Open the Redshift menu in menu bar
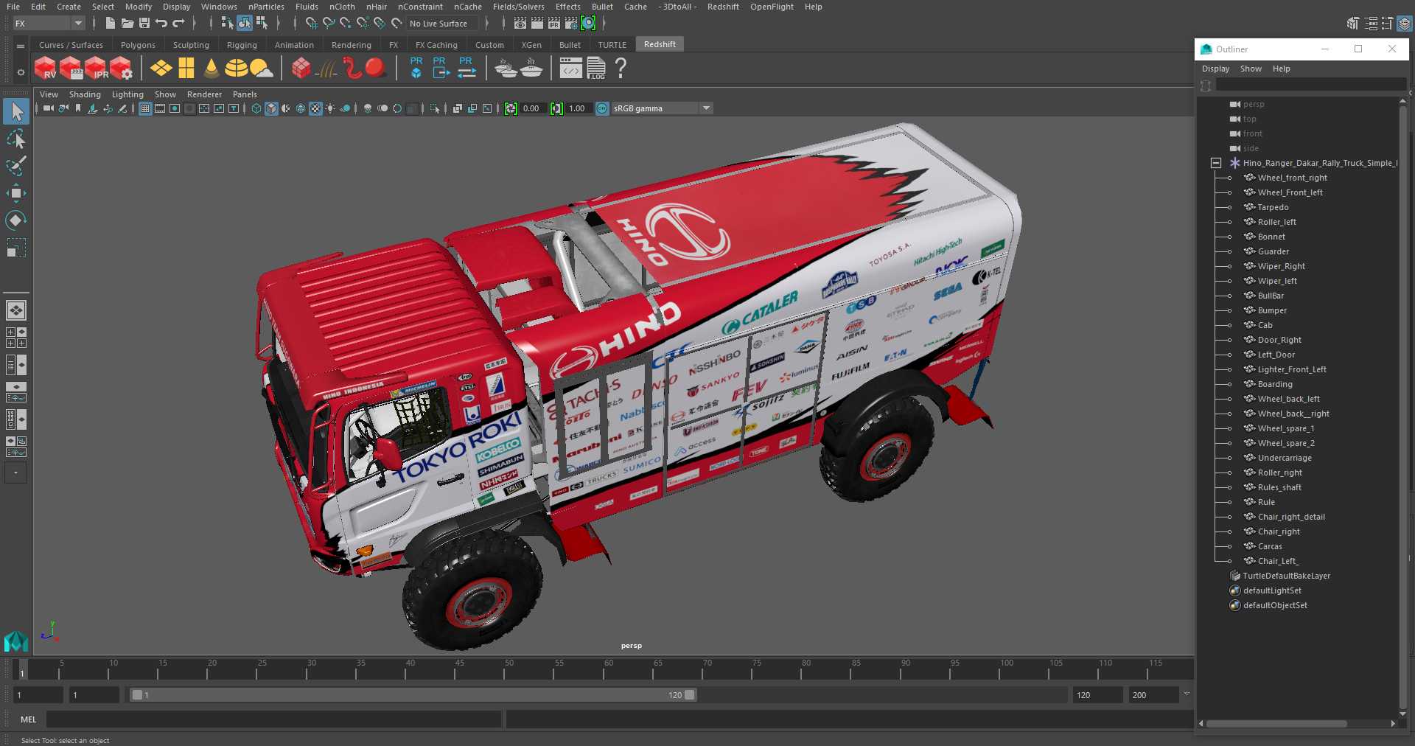Image resolution: width=1415 pixels, height=746 pixels. click(723, 7)
